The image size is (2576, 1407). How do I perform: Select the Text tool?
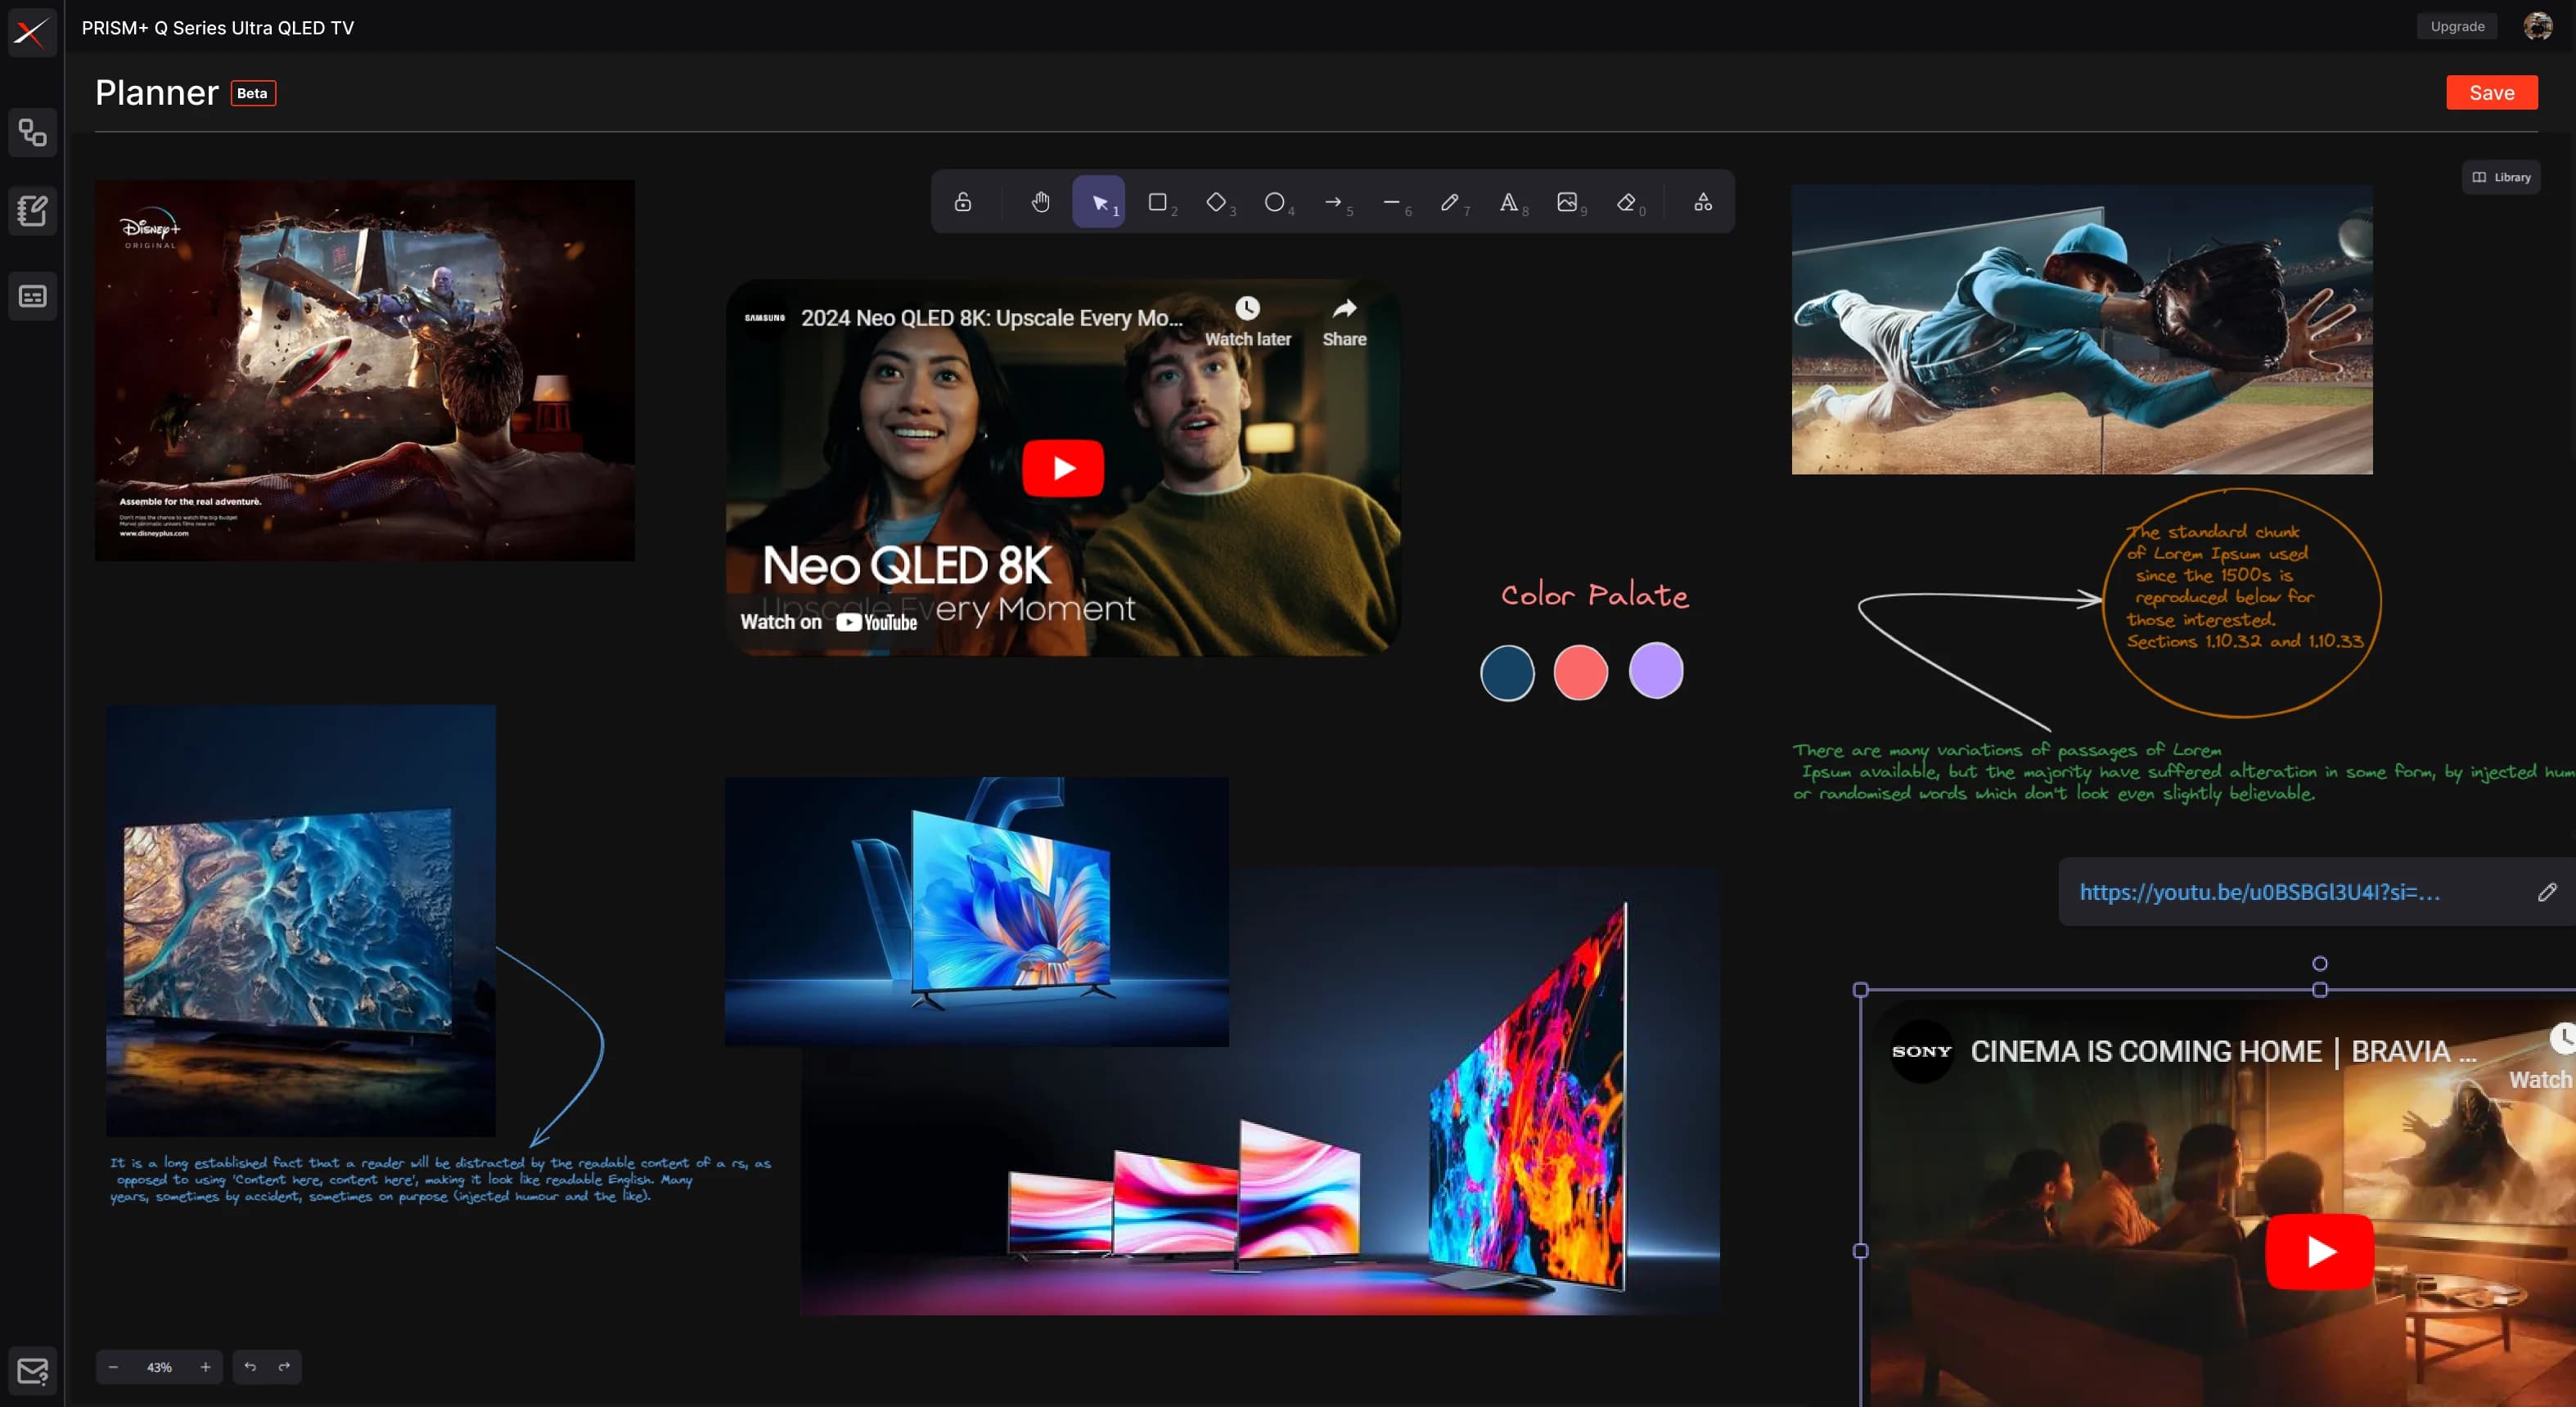pyautogui.click(x=1509, y=202)
